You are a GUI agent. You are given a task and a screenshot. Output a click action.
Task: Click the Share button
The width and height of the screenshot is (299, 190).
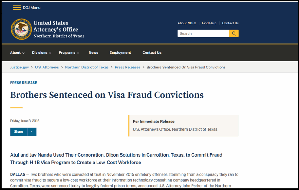pos(19,132)
